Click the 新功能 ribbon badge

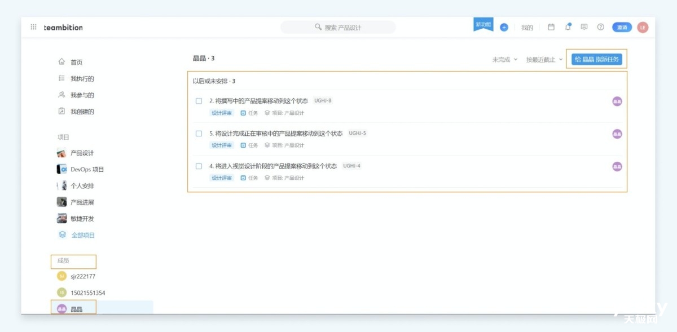[483, 25]
